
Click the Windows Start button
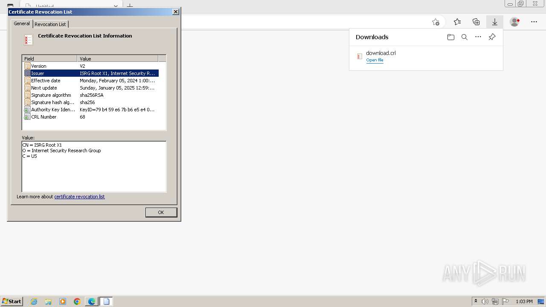(x=12, y=301)
